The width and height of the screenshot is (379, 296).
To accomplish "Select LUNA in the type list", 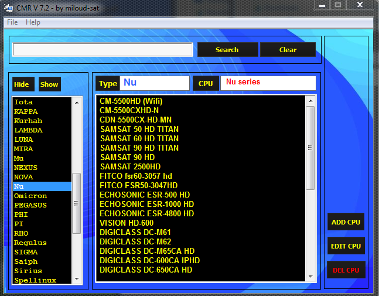I will tap(42, 140).
